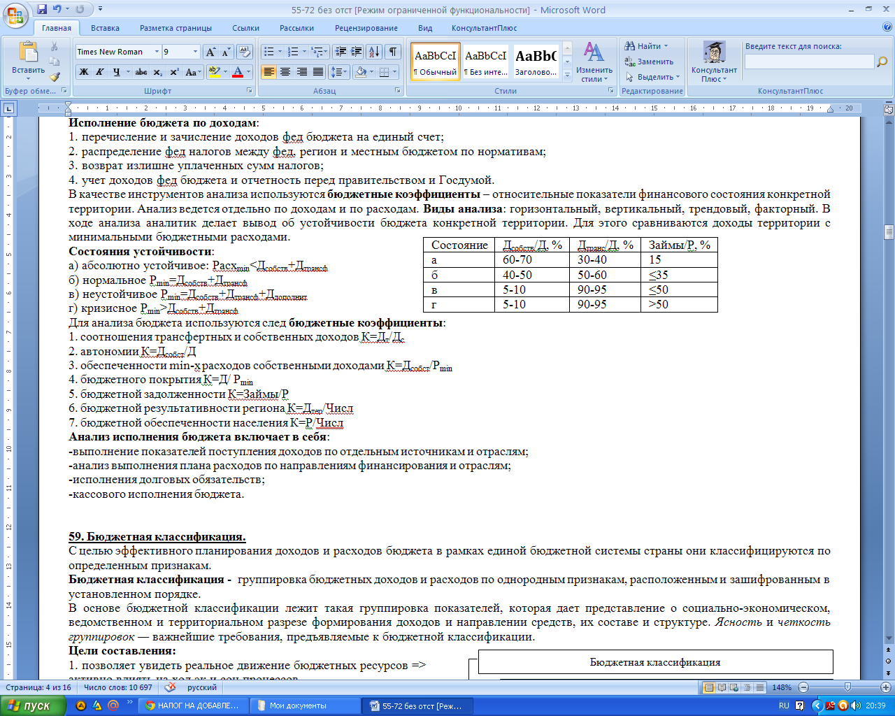
Task: Decrease paragraph indent
Action: [x=341, y=52]
